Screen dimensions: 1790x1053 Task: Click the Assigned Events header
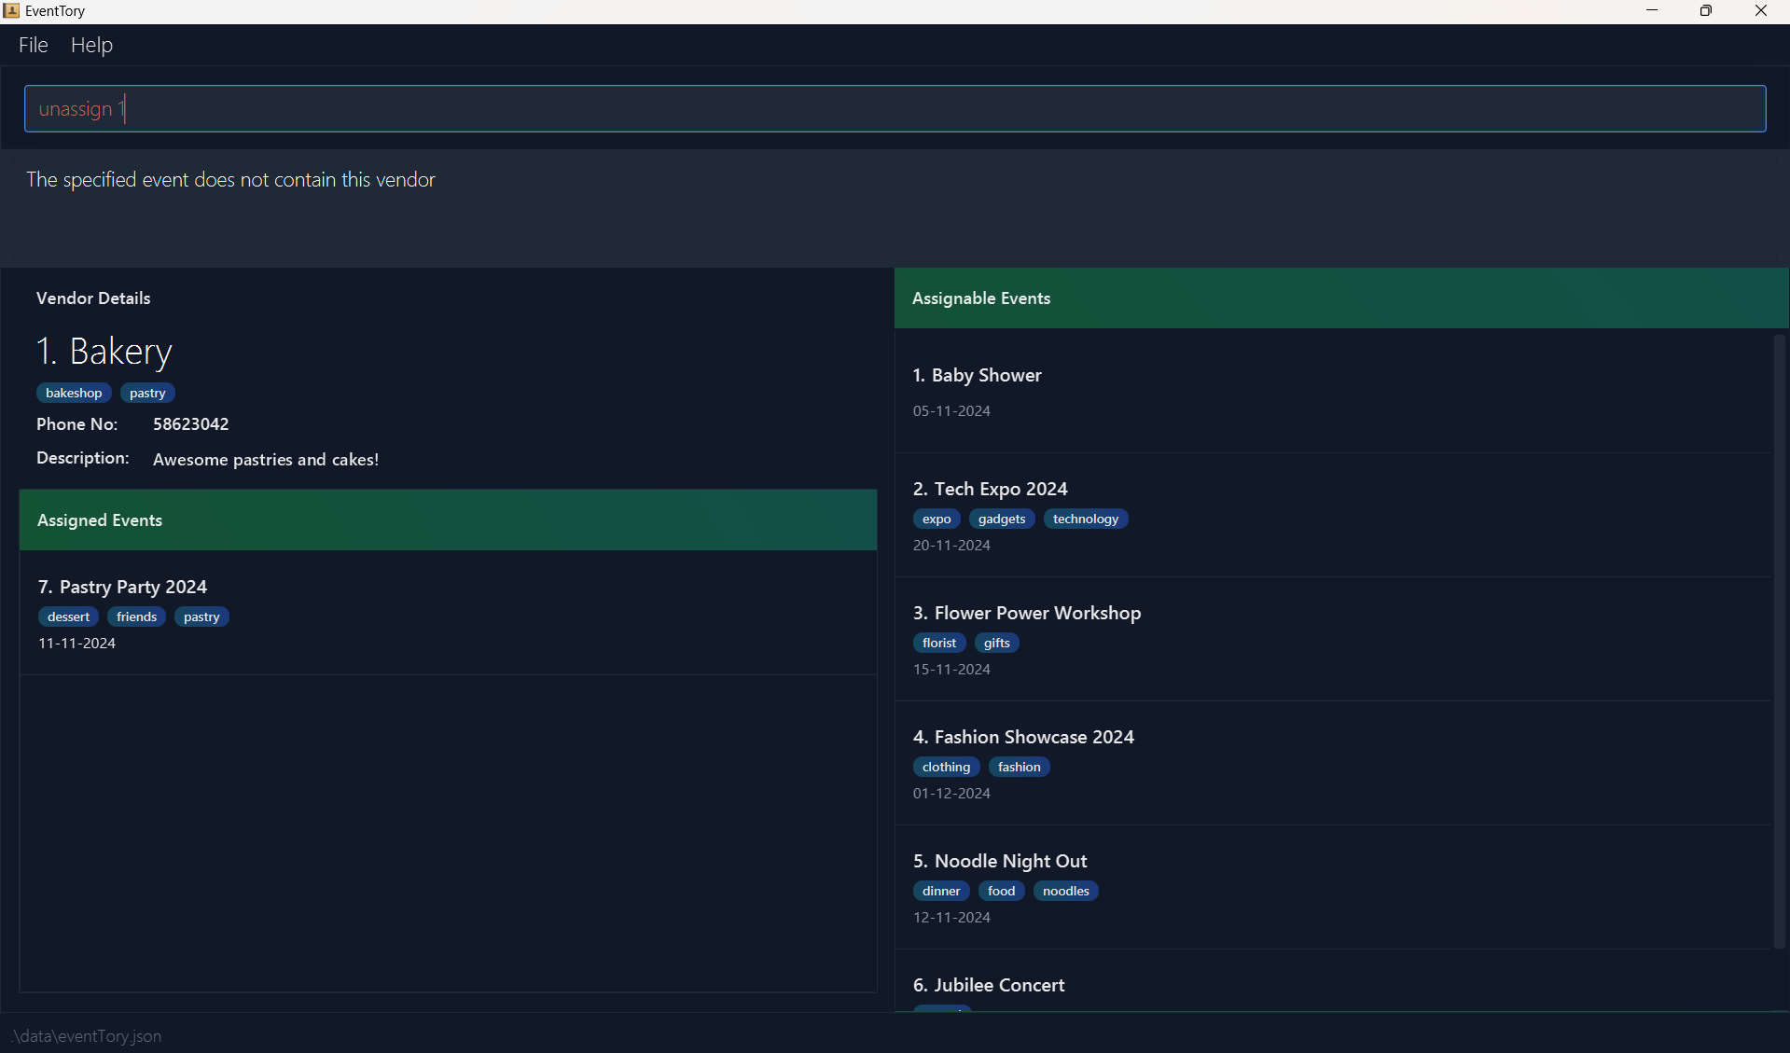(x=448, y=520)
